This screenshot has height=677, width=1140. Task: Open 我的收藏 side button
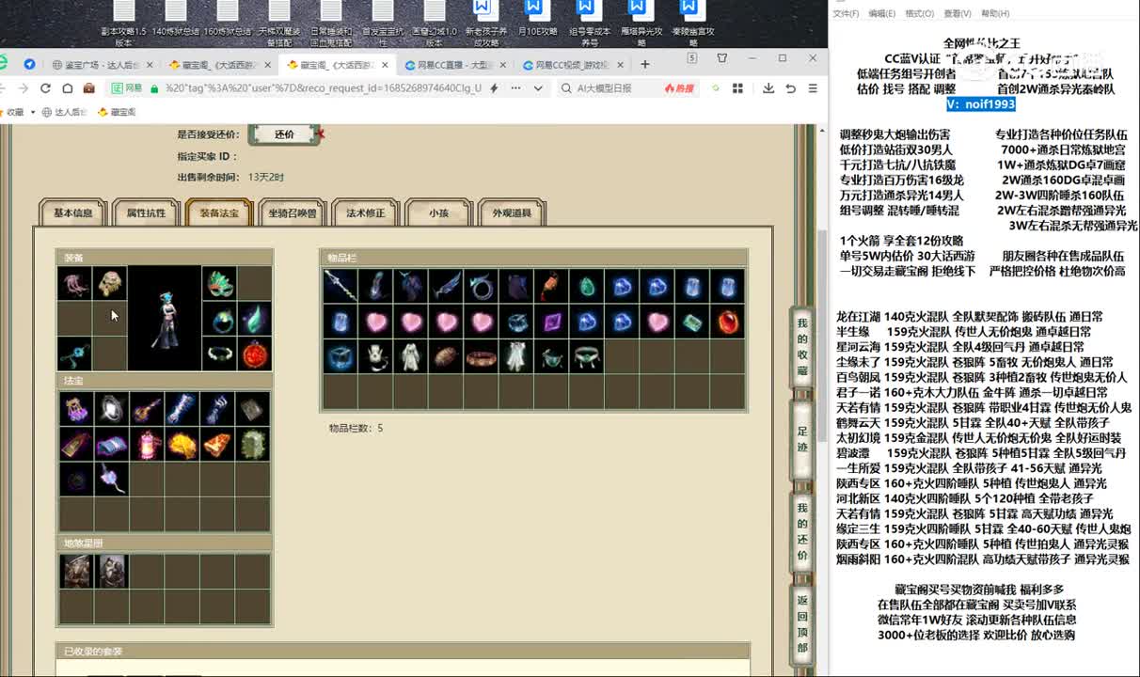[x=802, y=347]
